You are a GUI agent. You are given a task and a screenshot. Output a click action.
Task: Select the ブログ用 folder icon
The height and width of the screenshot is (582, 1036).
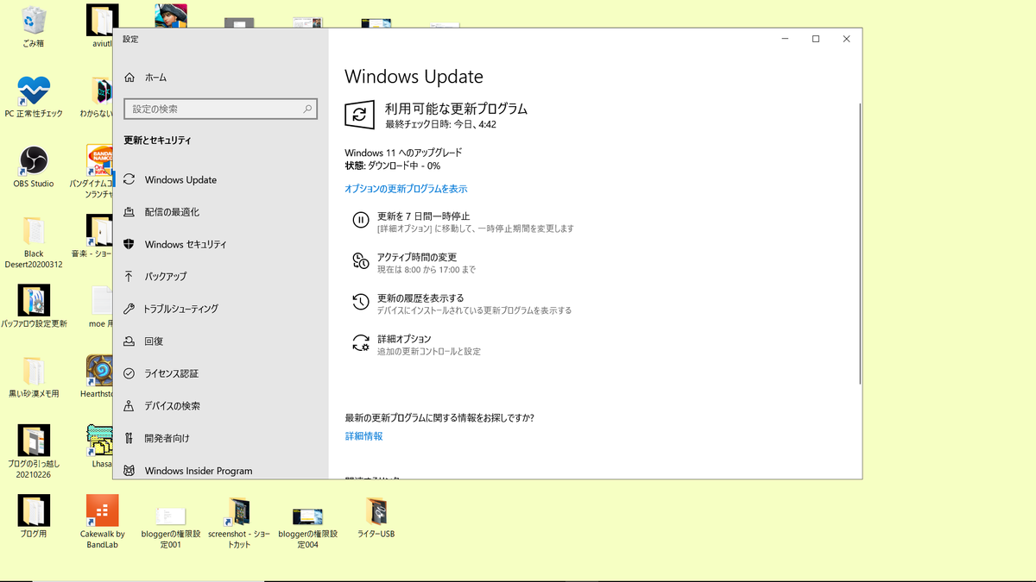(x=34, y=511)
